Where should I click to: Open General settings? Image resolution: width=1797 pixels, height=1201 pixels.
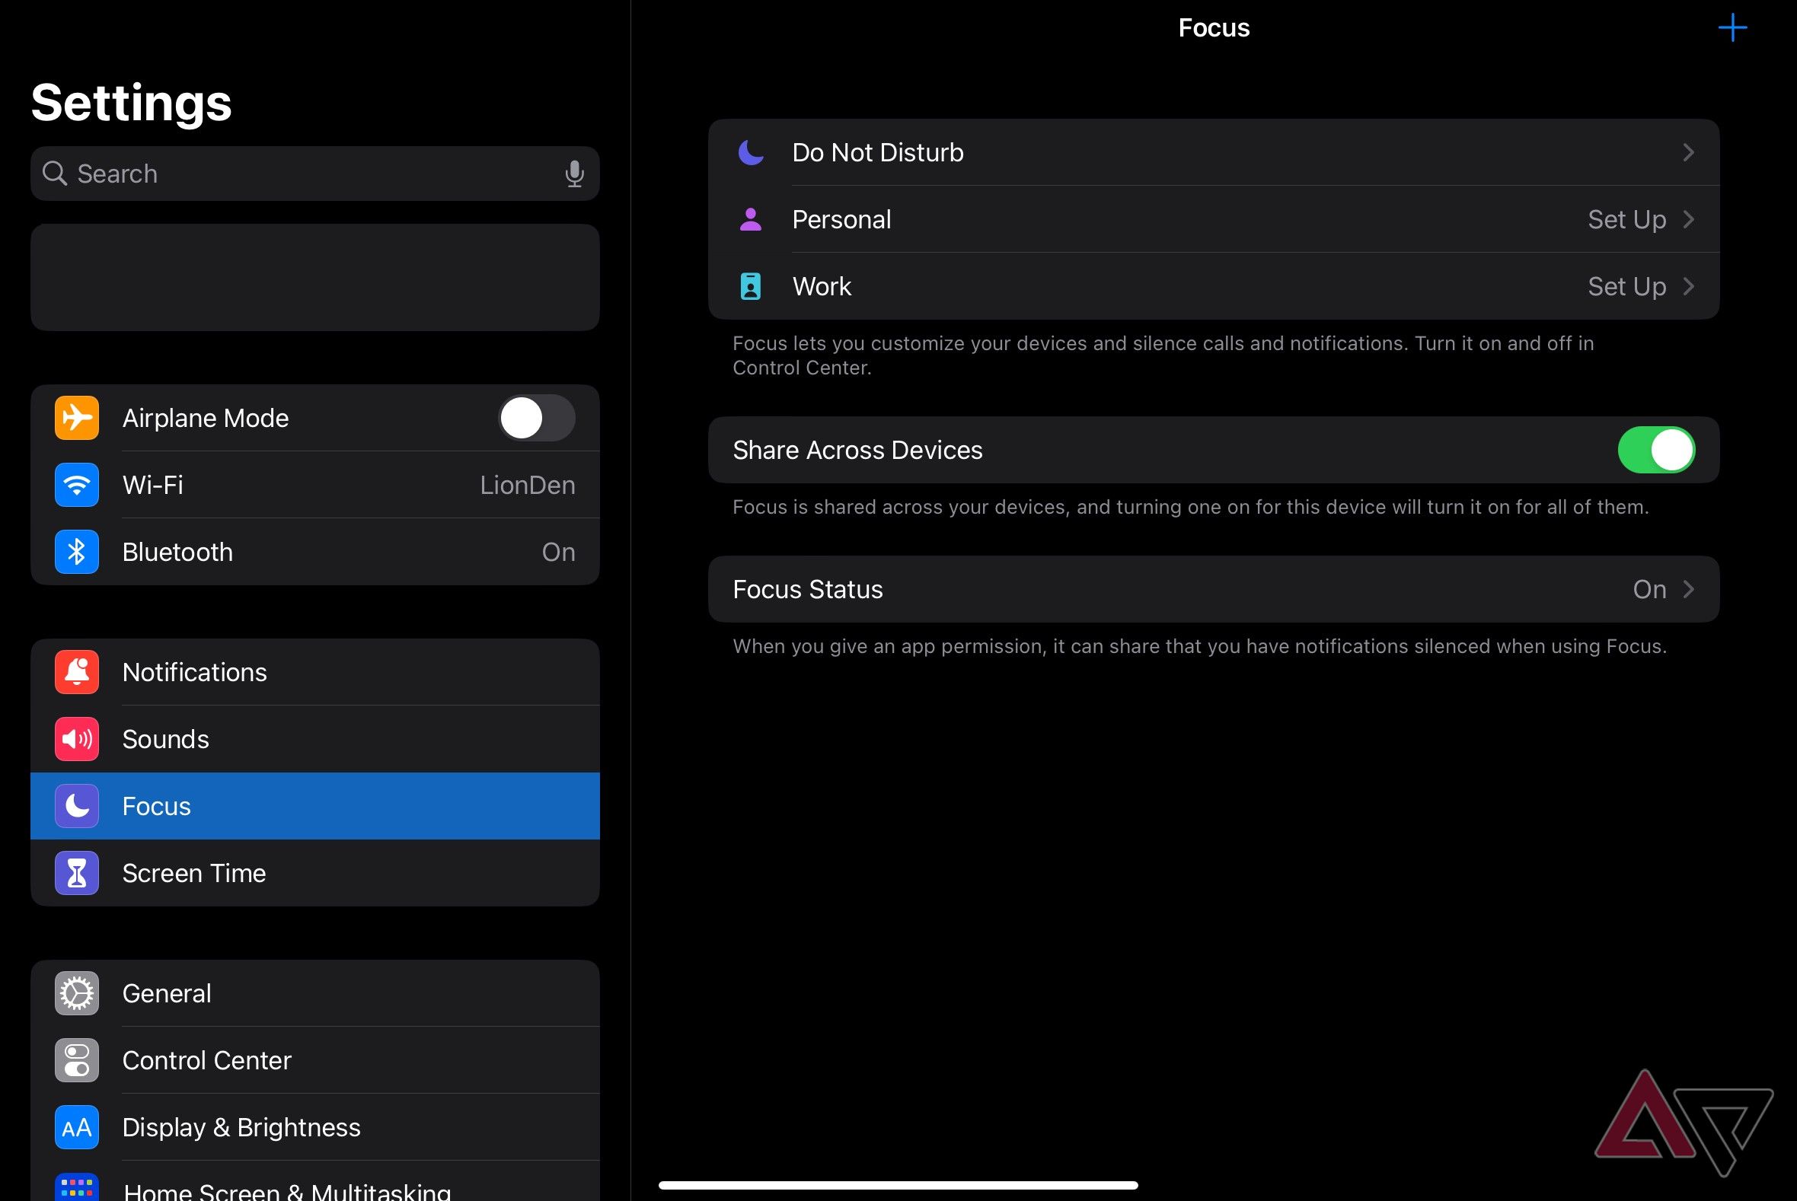(x=167, y=992)
